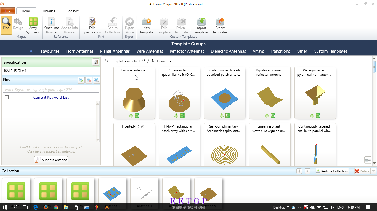Click Add to Info Browser icon
Screen dimensions: 377x211
click(70, 21)
